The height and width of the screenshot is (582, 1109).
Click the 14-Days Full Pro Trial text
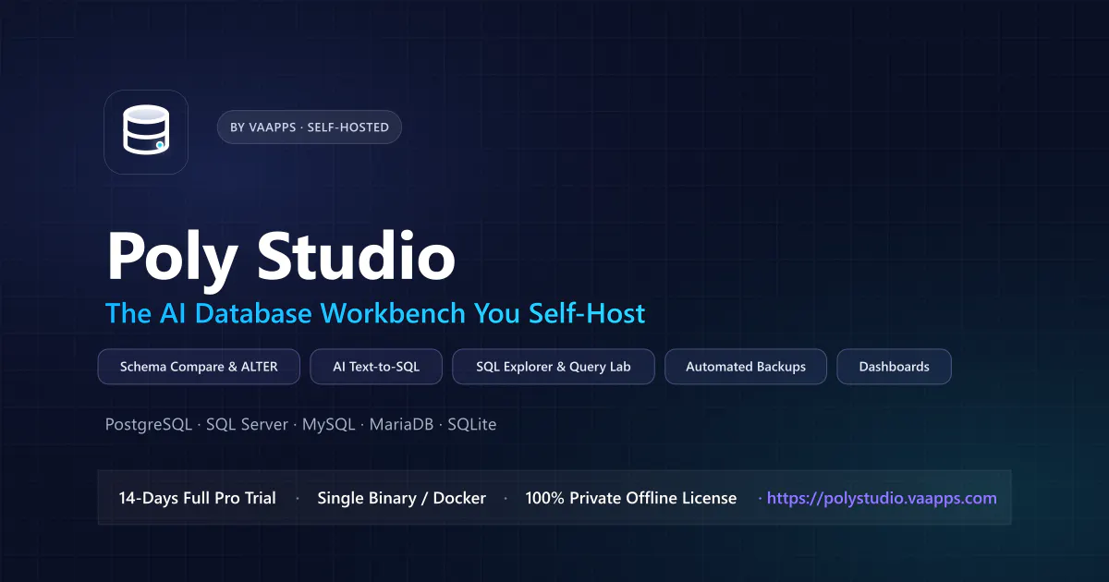(197, 498)
